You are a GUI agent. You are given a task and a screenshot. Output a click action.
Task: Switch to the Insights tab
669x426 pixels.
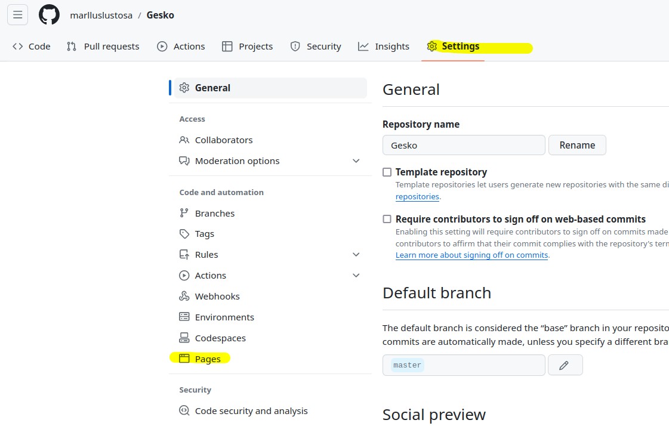point(384,46)
